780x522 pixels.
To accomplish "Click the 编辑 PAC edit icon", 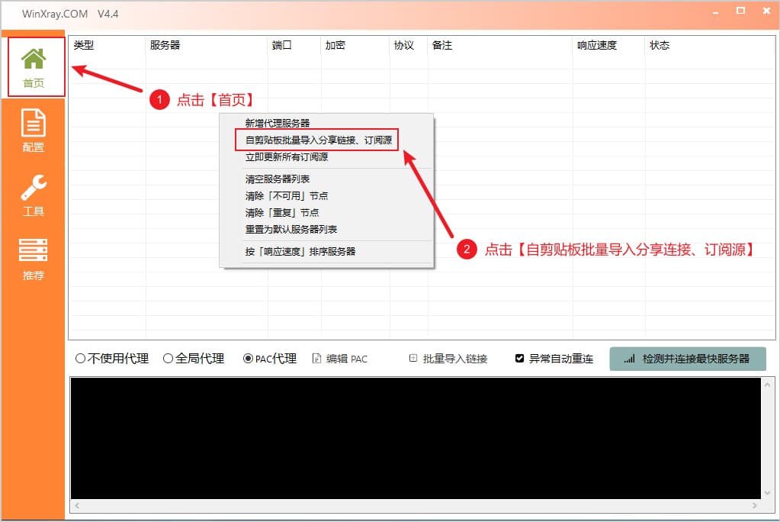I will (x=316, y=359).
